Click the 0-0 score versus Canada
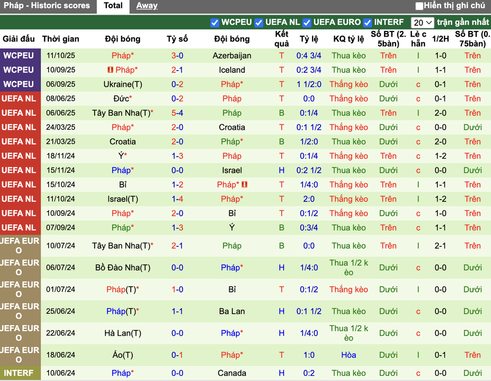The image size is (491, 381). click(177, 373)
